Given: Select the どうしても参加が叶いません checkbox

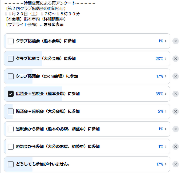Looking at the screenshot, I should pos(11,164).
